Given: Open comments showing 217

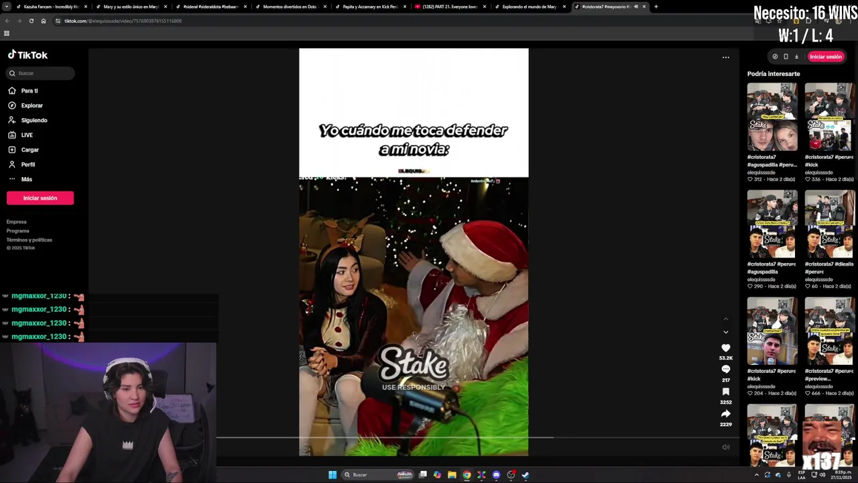Looking at the screenshot, I should pos(725,370).
